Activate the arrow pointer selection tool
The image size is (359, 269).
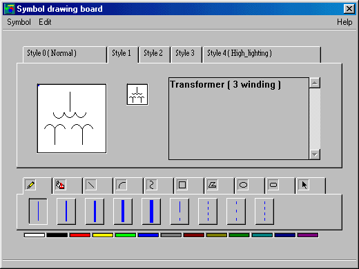[304, 185]
